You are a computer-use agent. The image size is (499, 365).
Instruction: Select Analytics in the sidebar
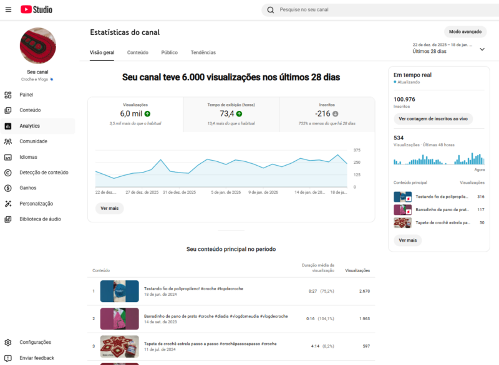coord(32,126)
